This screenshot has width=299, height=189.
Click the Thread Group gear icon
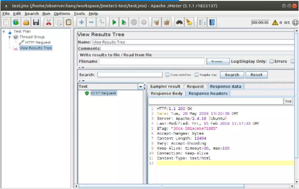click(x=15, y=37)
